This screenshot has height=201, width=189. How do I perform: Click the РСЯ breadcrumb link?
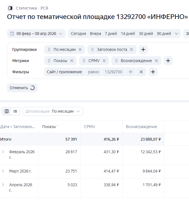tap(44, 8)
